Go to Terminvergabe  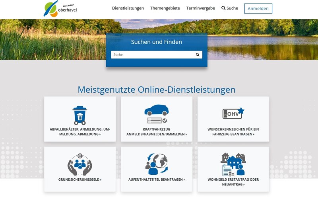(201, 8)
